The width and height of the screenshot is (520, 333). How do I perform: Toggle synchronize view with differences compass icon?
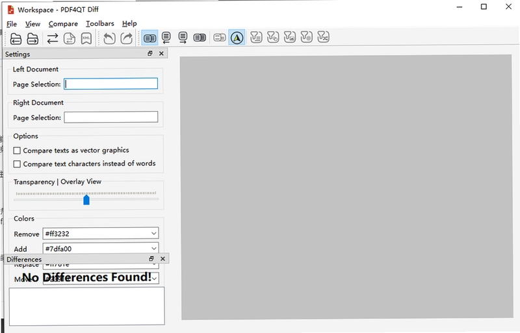tap(237, 38)
